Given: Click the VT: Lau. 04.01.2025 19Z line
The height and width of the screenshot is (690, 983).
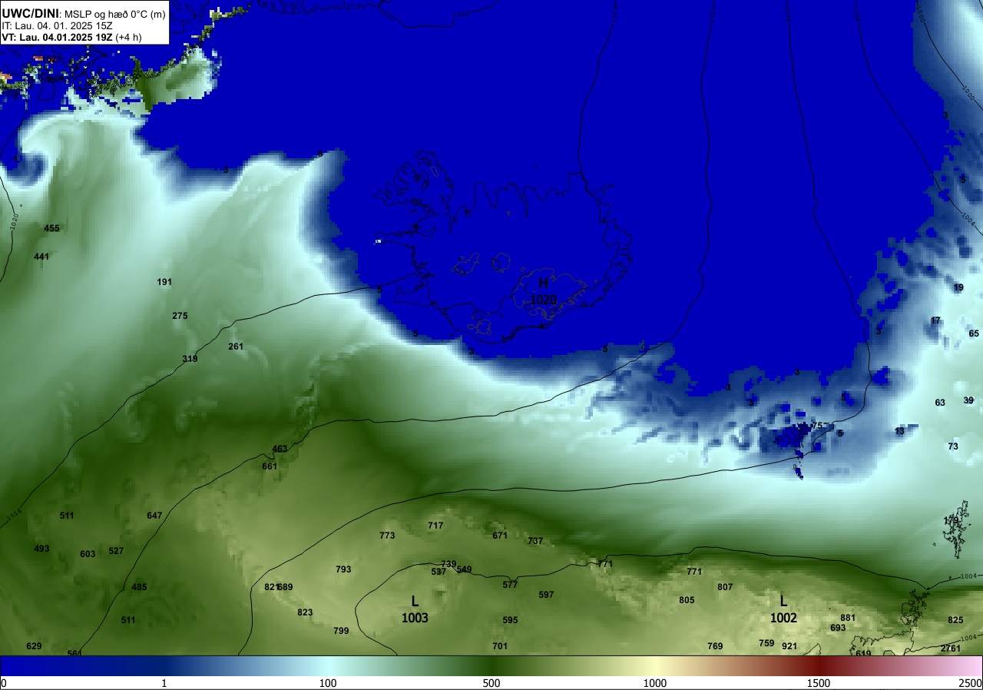Looking at the screenshot, I should pos(71,37).
